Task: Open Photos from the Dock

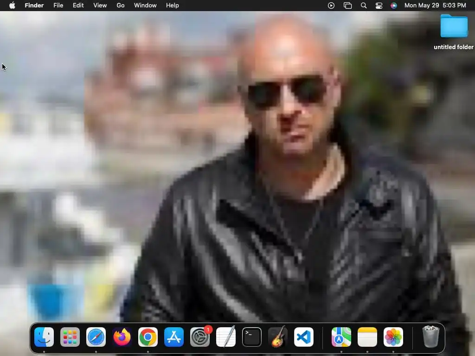Action: pos(393,337)
